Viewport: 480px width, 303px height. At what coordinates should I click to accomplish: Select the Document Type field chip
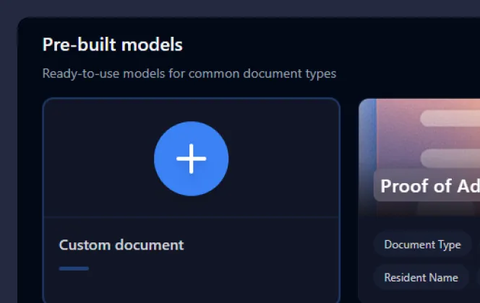tap(422, 245)
